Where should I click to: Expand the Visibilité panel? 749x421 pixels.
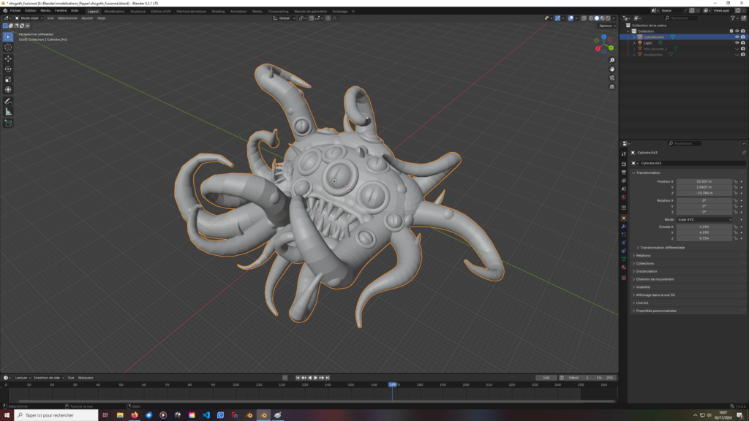pos(688,287)
